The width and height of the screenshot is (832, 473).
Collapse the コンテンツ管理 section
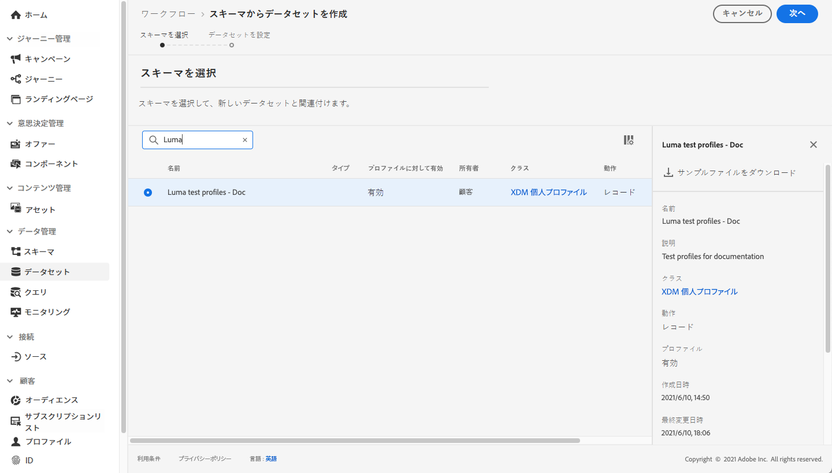pos(10,188)
